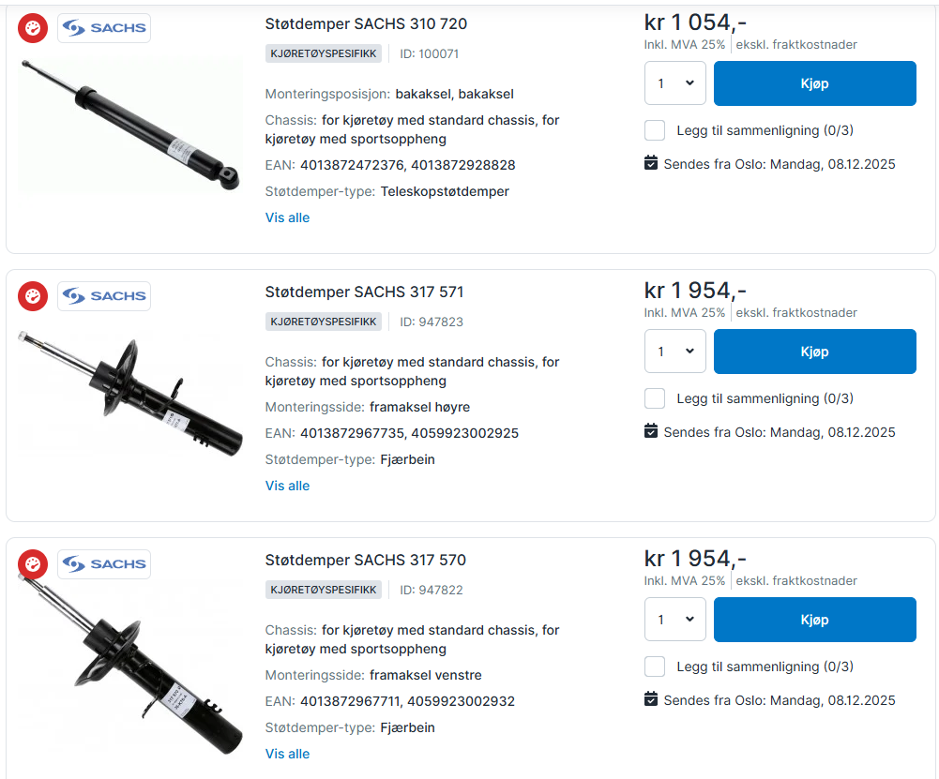Open Støtdemper SACHS 317 571 product title
This screenshot has width=939, height=779.
pos(365,292)
